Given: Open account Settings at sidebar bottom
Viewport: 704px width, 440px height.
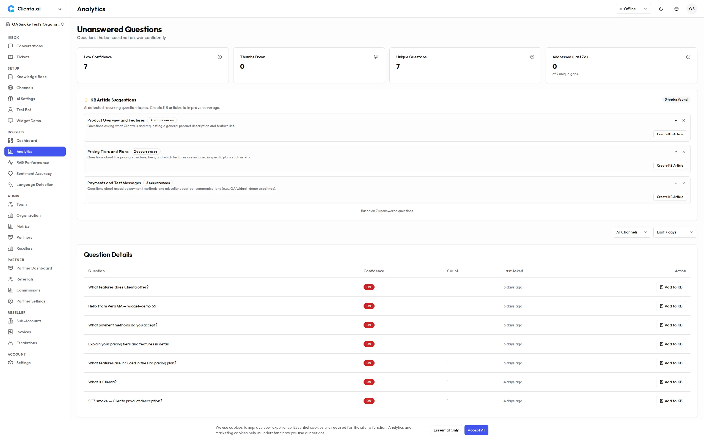Looking at the screenshot, I should pos(35,363).
